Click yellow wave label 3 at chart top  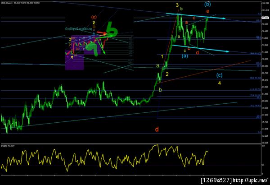pos(177,5)
